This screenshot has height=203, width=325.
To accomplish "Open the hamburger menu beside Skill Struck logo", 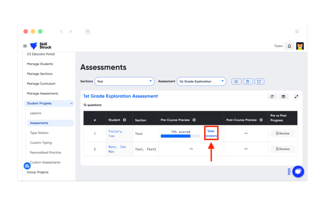I will pos(25,46).
